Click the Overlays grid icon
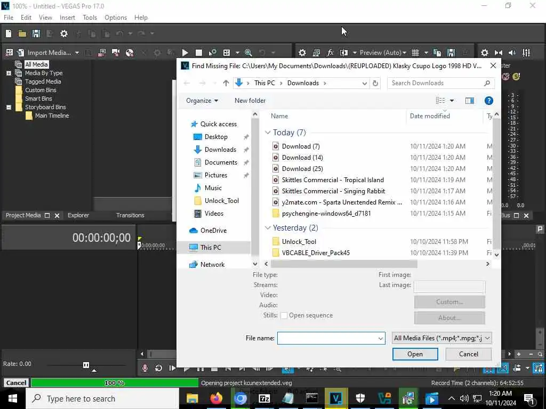This screenshot has width=546, height=409. (x=415, y=53)
